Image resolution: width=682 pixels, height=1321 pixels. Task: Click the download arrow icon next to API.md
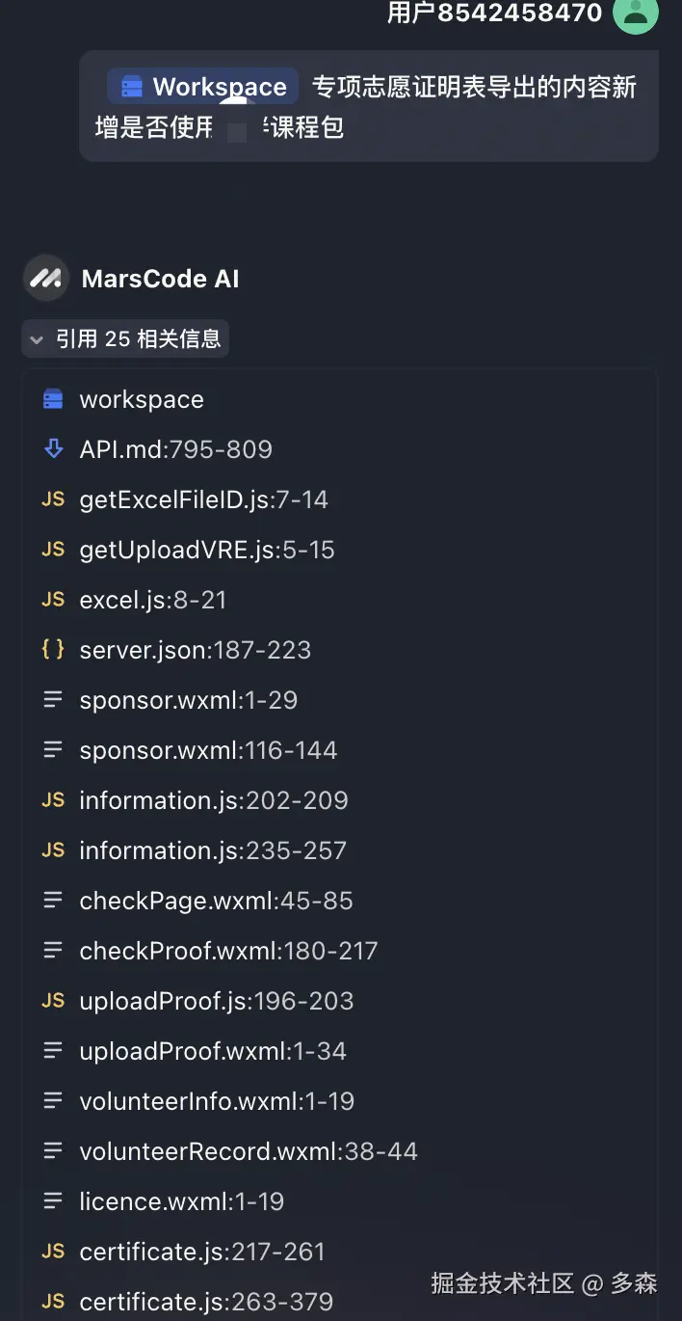tap(53, 448)
